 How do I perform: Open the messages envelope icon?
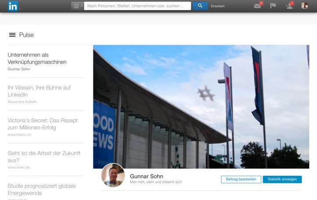pos(258,6)
